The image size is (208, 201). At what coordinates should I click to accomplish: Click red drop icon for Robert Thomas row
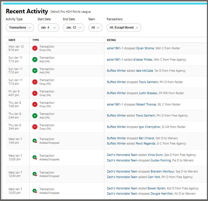tap(35, 104)
